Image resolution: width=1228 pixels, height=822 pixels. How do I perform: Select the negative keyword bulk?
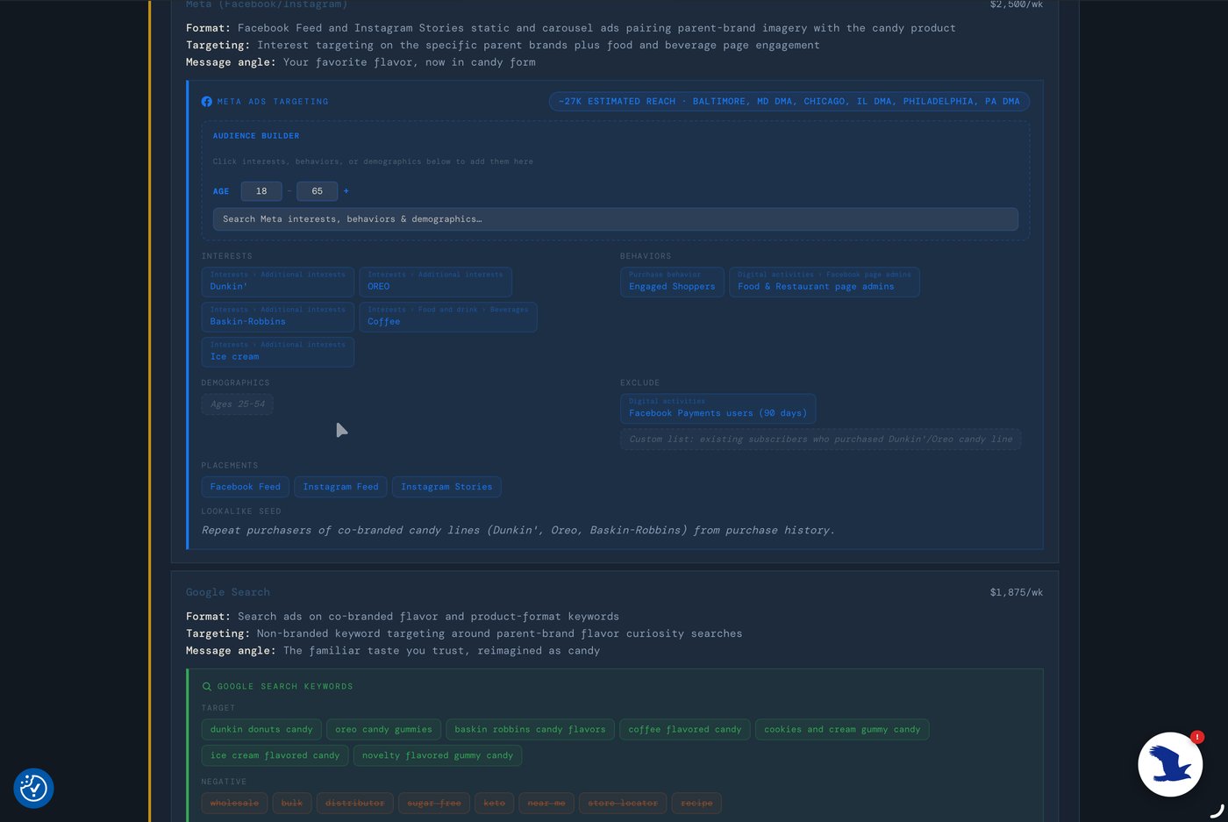pyautogui.click(x=292, y=804)
